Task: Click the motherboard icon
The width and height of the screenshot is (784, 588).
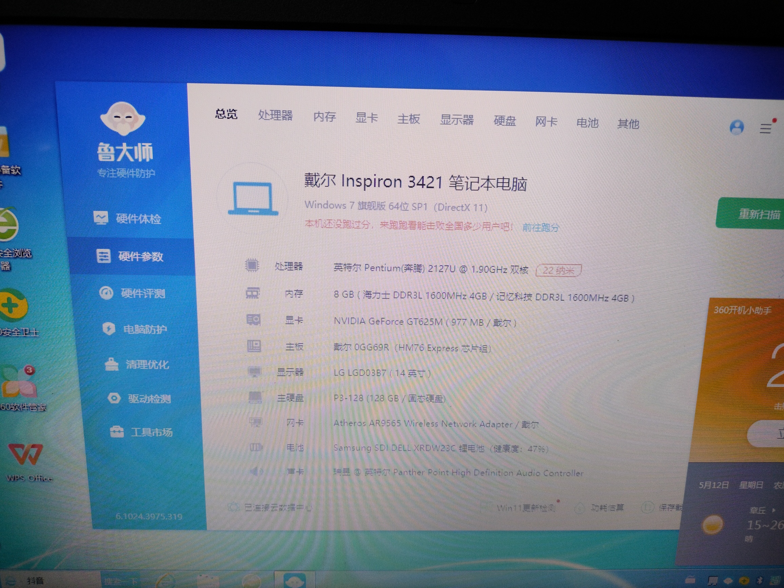Action: [x=254, y=346]
